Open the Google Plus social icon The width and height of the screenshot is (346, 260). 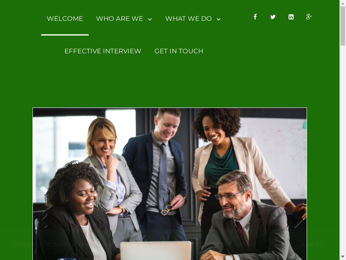[309, 17]
